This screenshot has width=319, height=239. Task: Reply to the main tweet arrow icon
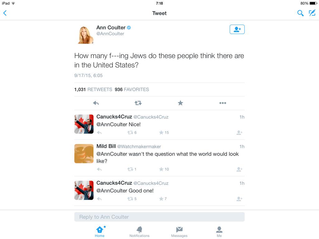pos(96,103)
